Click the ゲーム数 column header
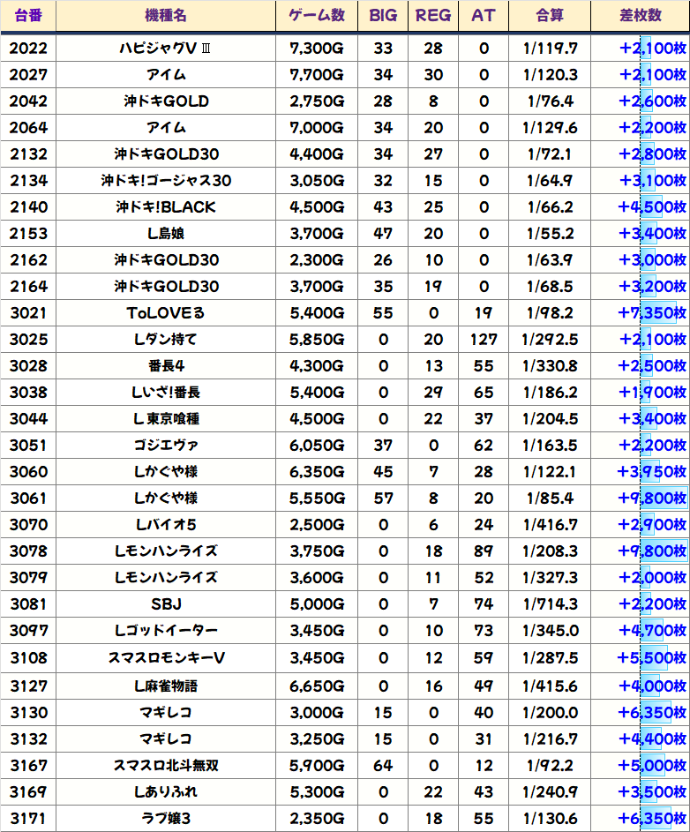 click(x=317, y=15)
